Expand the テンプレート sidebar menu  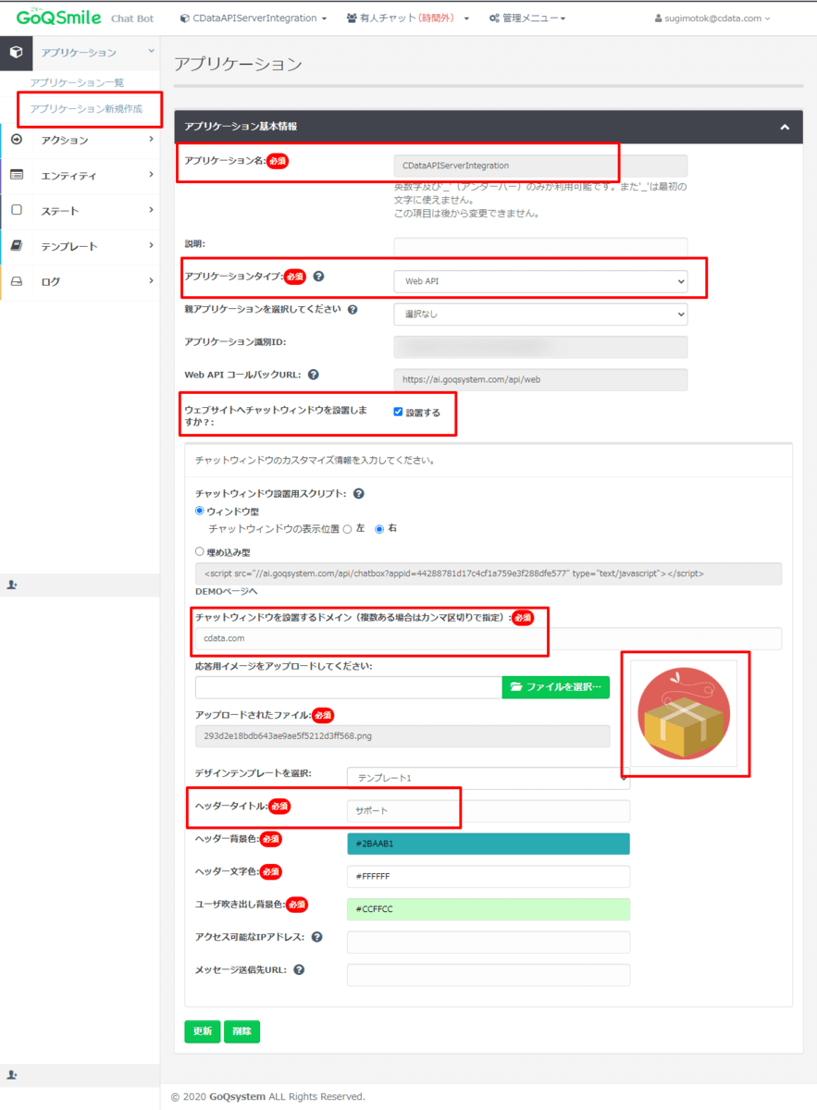(80, 246)
